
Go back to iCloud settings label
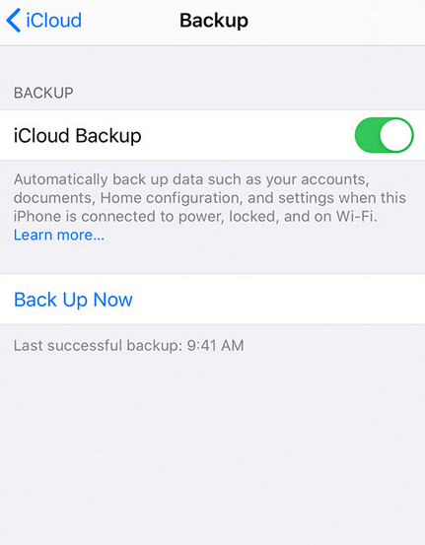point(54,20)
